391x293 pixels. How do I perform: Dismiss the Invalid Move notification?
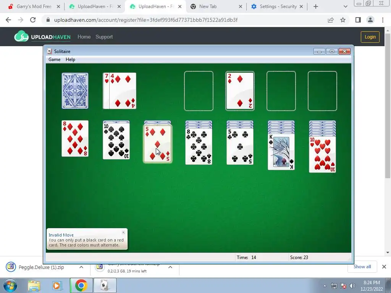123,232
